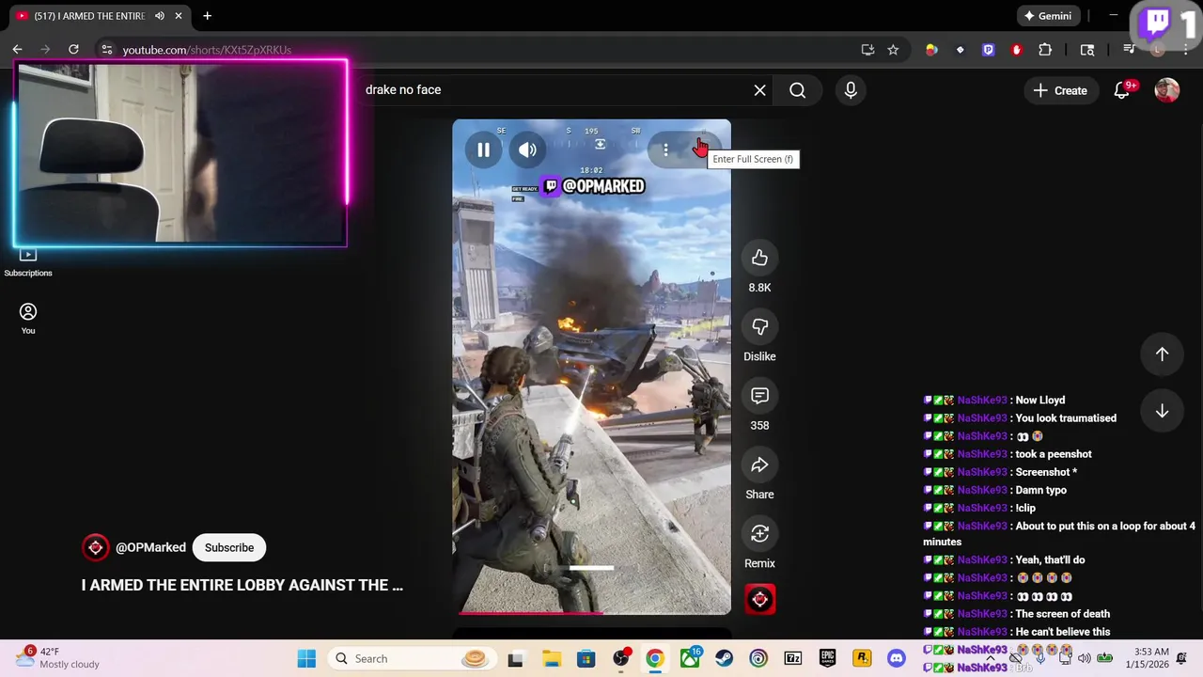Open system volume speaker in tray
This screenshot has height=677, width=1203.
[x=1085, y=658]
